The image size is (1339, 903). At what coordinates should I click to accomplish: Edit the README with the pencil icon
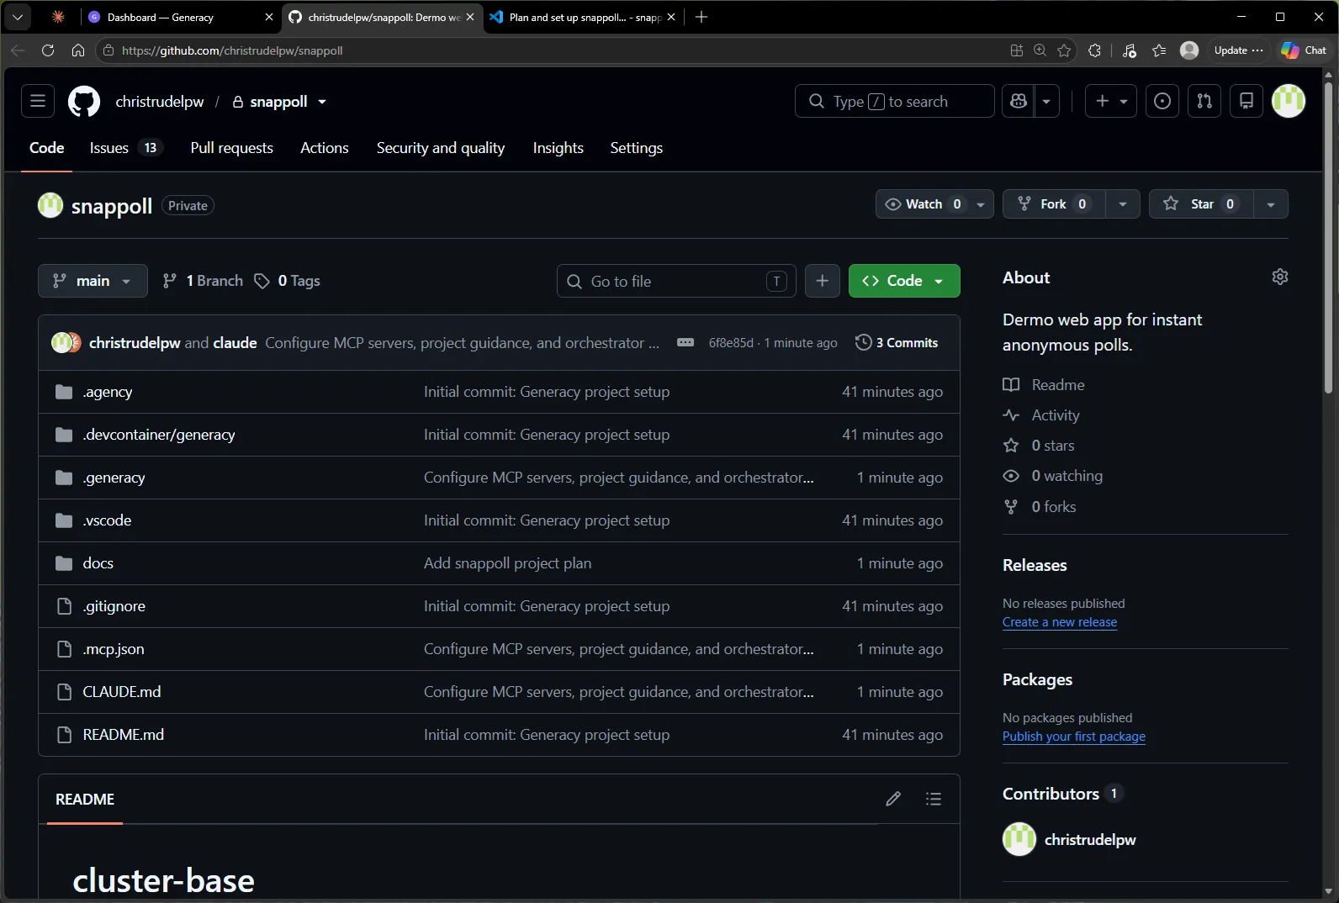[893, 799]
